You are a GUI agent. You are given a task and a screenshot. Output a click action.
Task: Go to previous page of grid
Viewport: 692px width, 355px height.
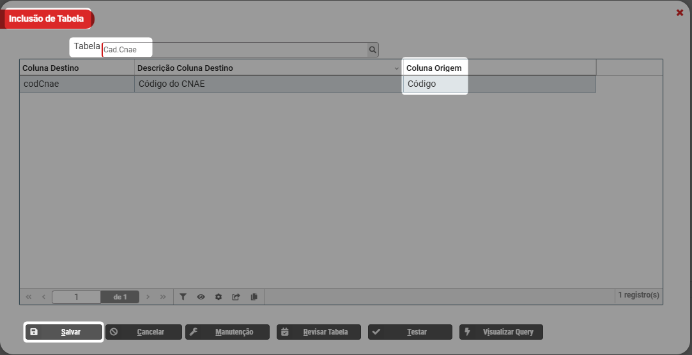(43, 297)
